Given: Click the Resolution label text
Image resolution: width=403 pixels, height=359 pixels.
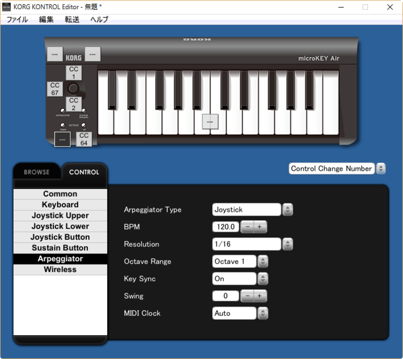Looking at the screenshot, I should pyautogui.click(x=142, y=244).
